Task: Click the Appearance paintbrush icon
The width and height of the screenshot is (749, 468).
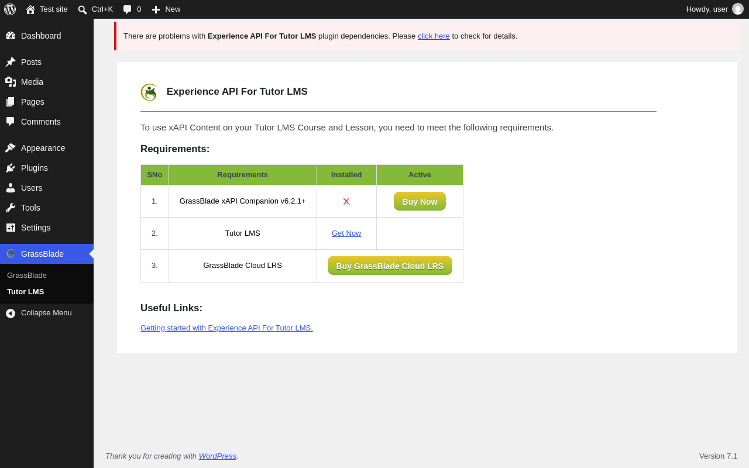Action: coord(11,148)
